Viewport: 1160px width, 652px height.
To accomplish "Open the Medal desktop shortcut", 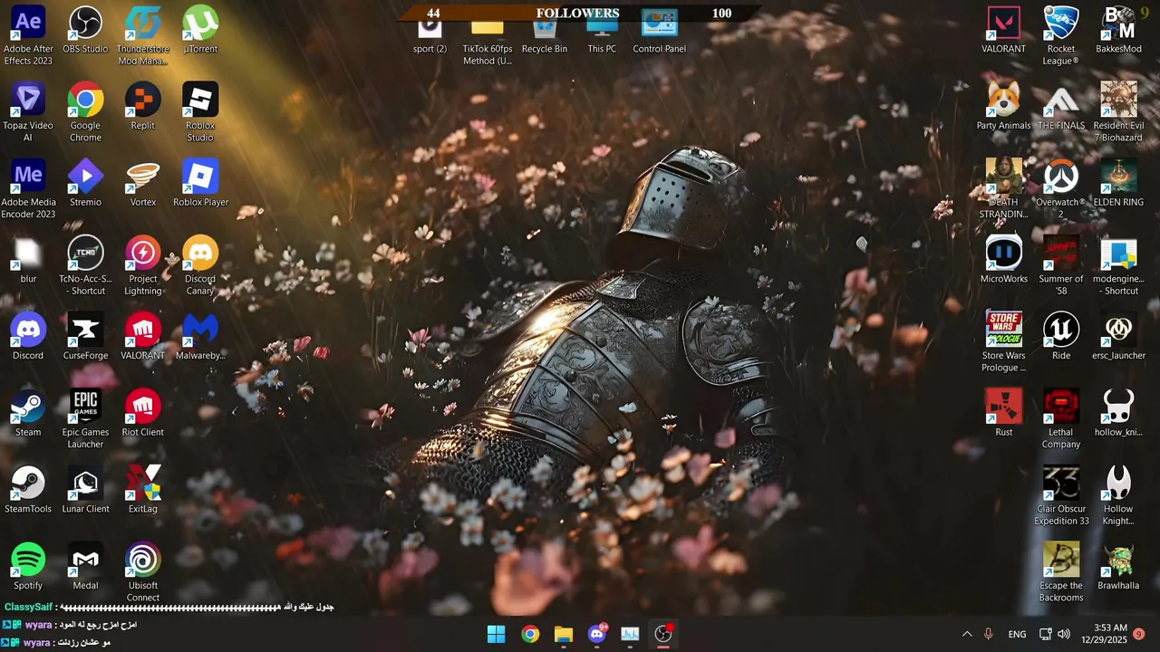I will 85,568.
